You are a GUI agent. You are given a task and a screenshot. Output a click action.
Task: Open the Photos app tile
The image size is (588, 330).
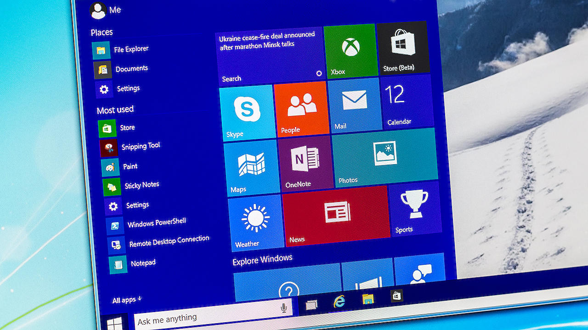pos(386,156)
